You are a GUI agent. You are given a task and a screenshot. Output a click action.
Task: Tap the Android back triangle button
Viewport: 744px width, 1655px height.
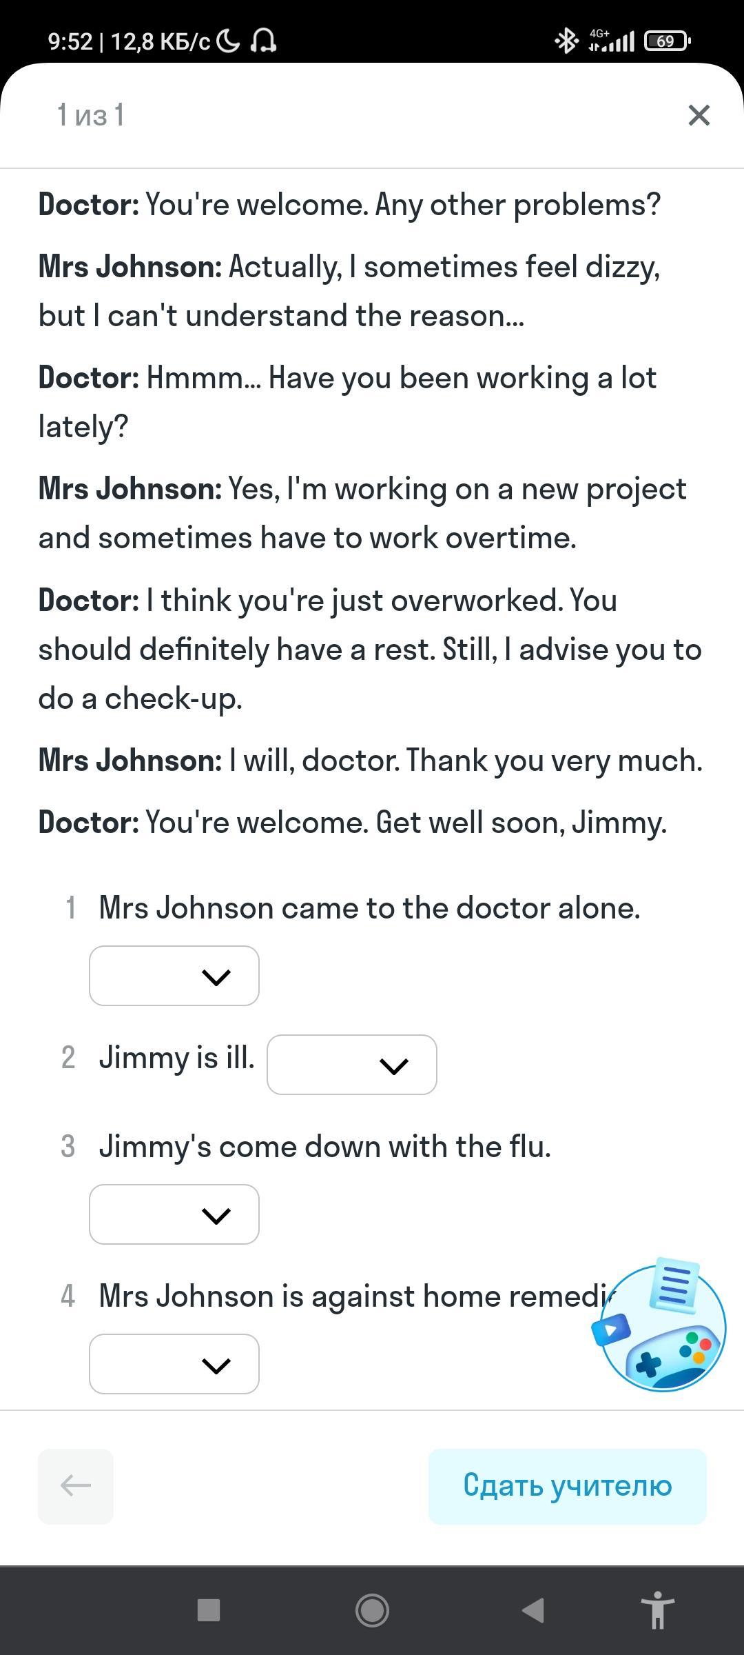533,1610
